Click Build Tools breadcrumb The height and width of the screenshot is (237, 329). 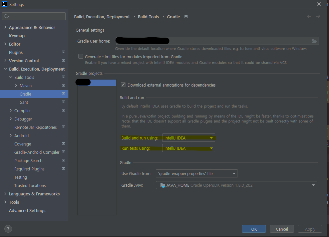point(148,17)
